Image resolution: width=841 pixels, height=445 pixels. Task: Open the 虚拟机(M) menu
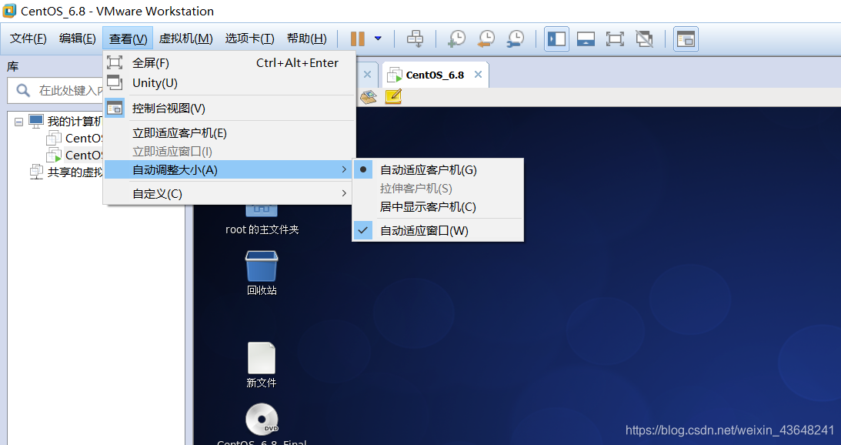[186, 38]
